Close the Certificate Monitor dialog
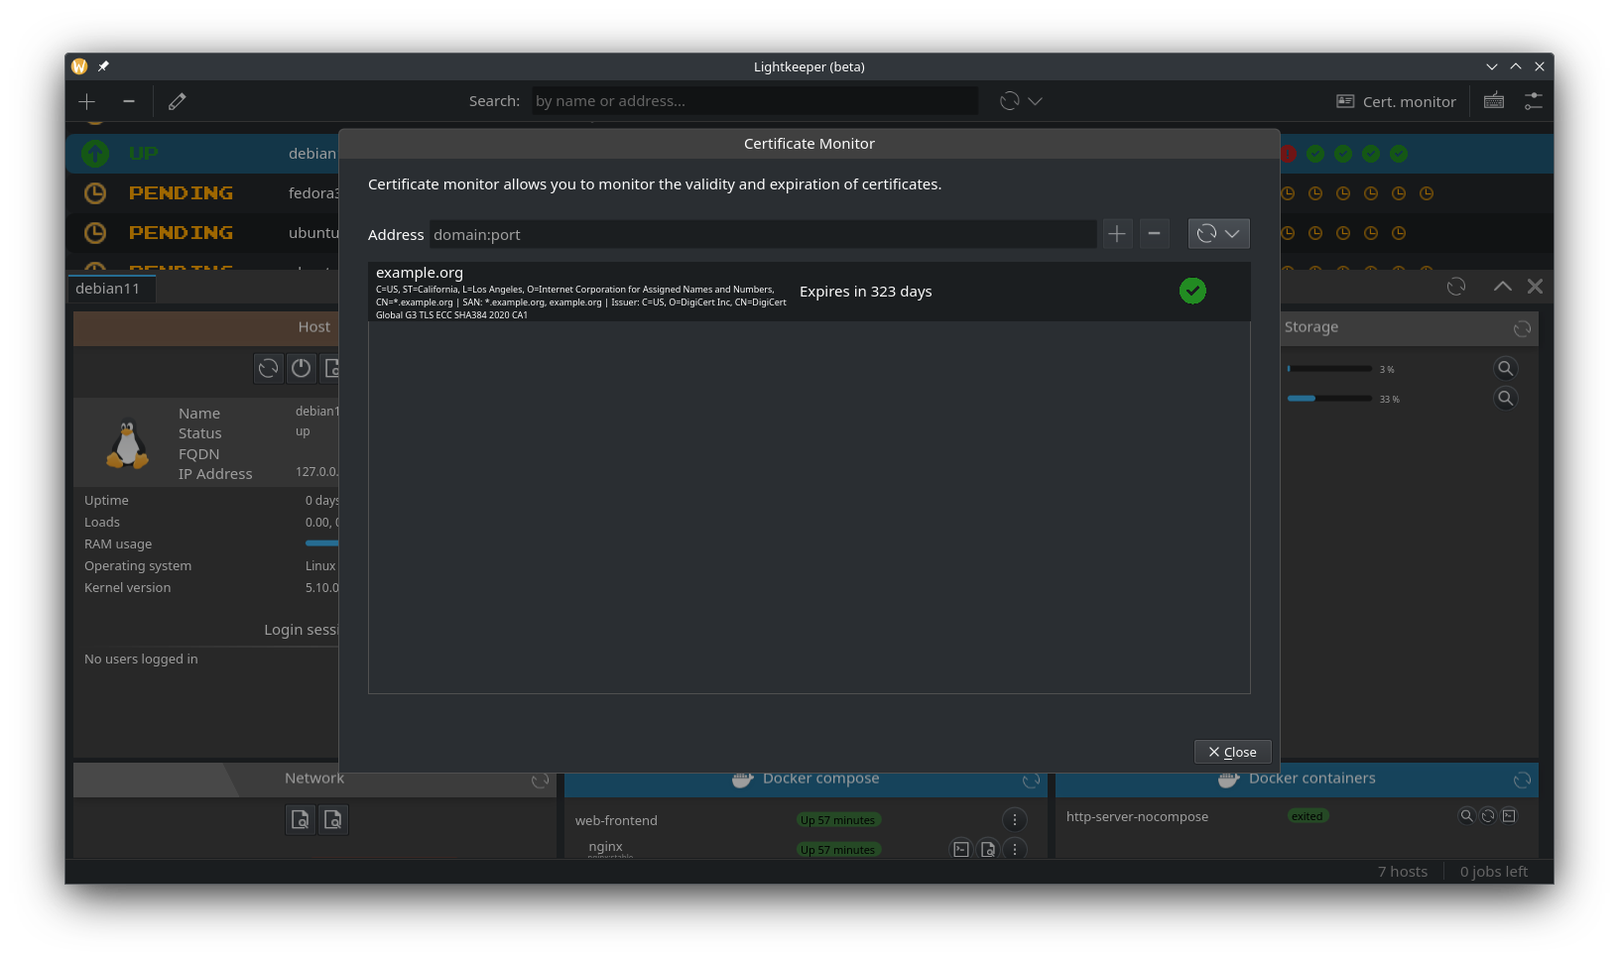 click(1232, 752)
